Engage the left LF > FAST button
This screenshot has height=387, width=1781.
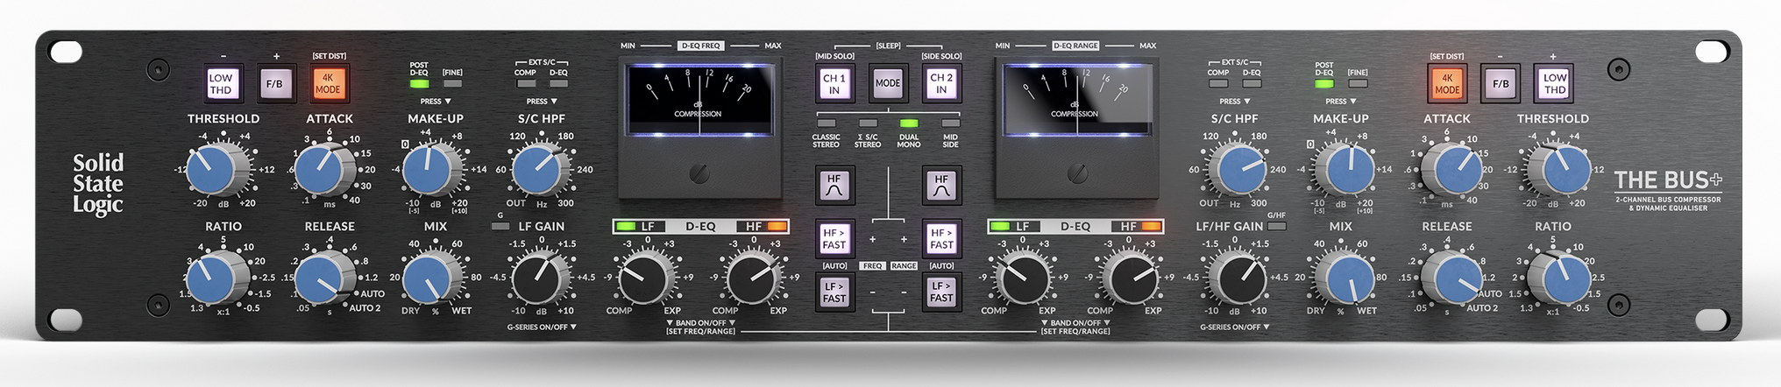pyautogui.click(x=834, y=292)
